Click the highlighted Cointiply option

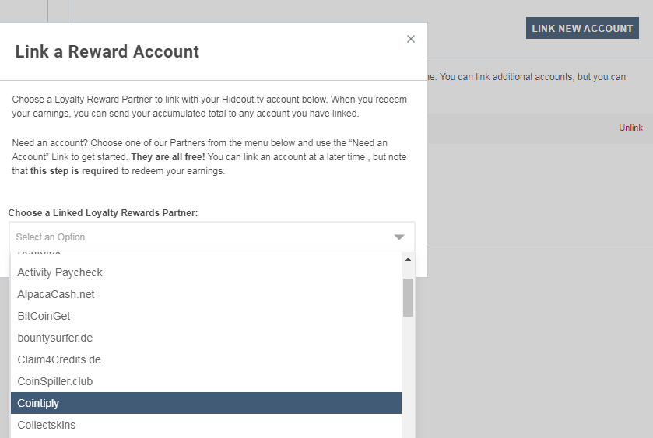38,403
